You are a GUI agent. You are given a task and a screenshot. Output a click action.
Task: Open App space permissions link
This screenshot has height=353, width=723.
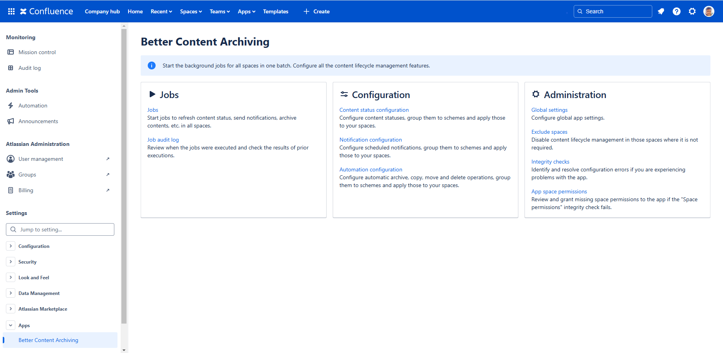(559, 191)
